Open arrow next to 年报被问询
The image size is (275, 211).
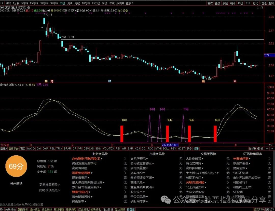coord(269,158)
